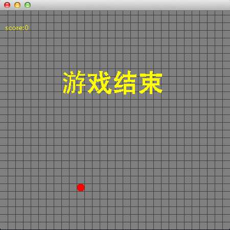Click the score:0 label
This screenshot has width=230, height=230.
click(17, 28)
